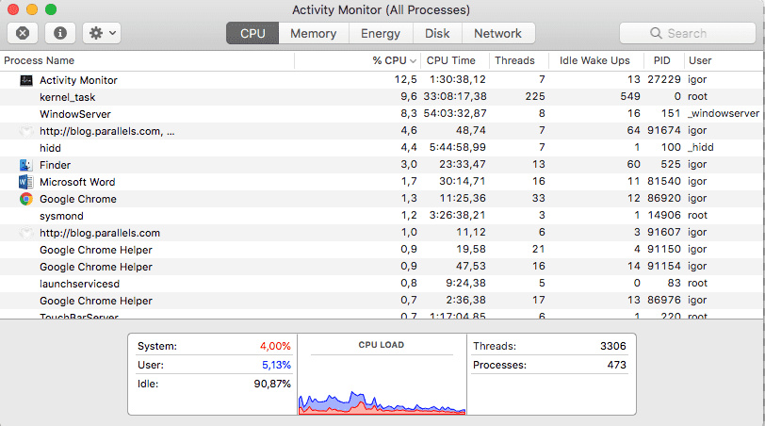The width and height of the screenshot is (765, 426).
Task: Click the Google Chrome process icon
Action: pos(25,199)
